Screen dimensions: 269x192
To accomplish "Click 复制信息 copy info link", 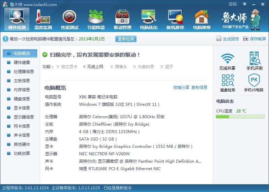I will [x=199, y=87].
